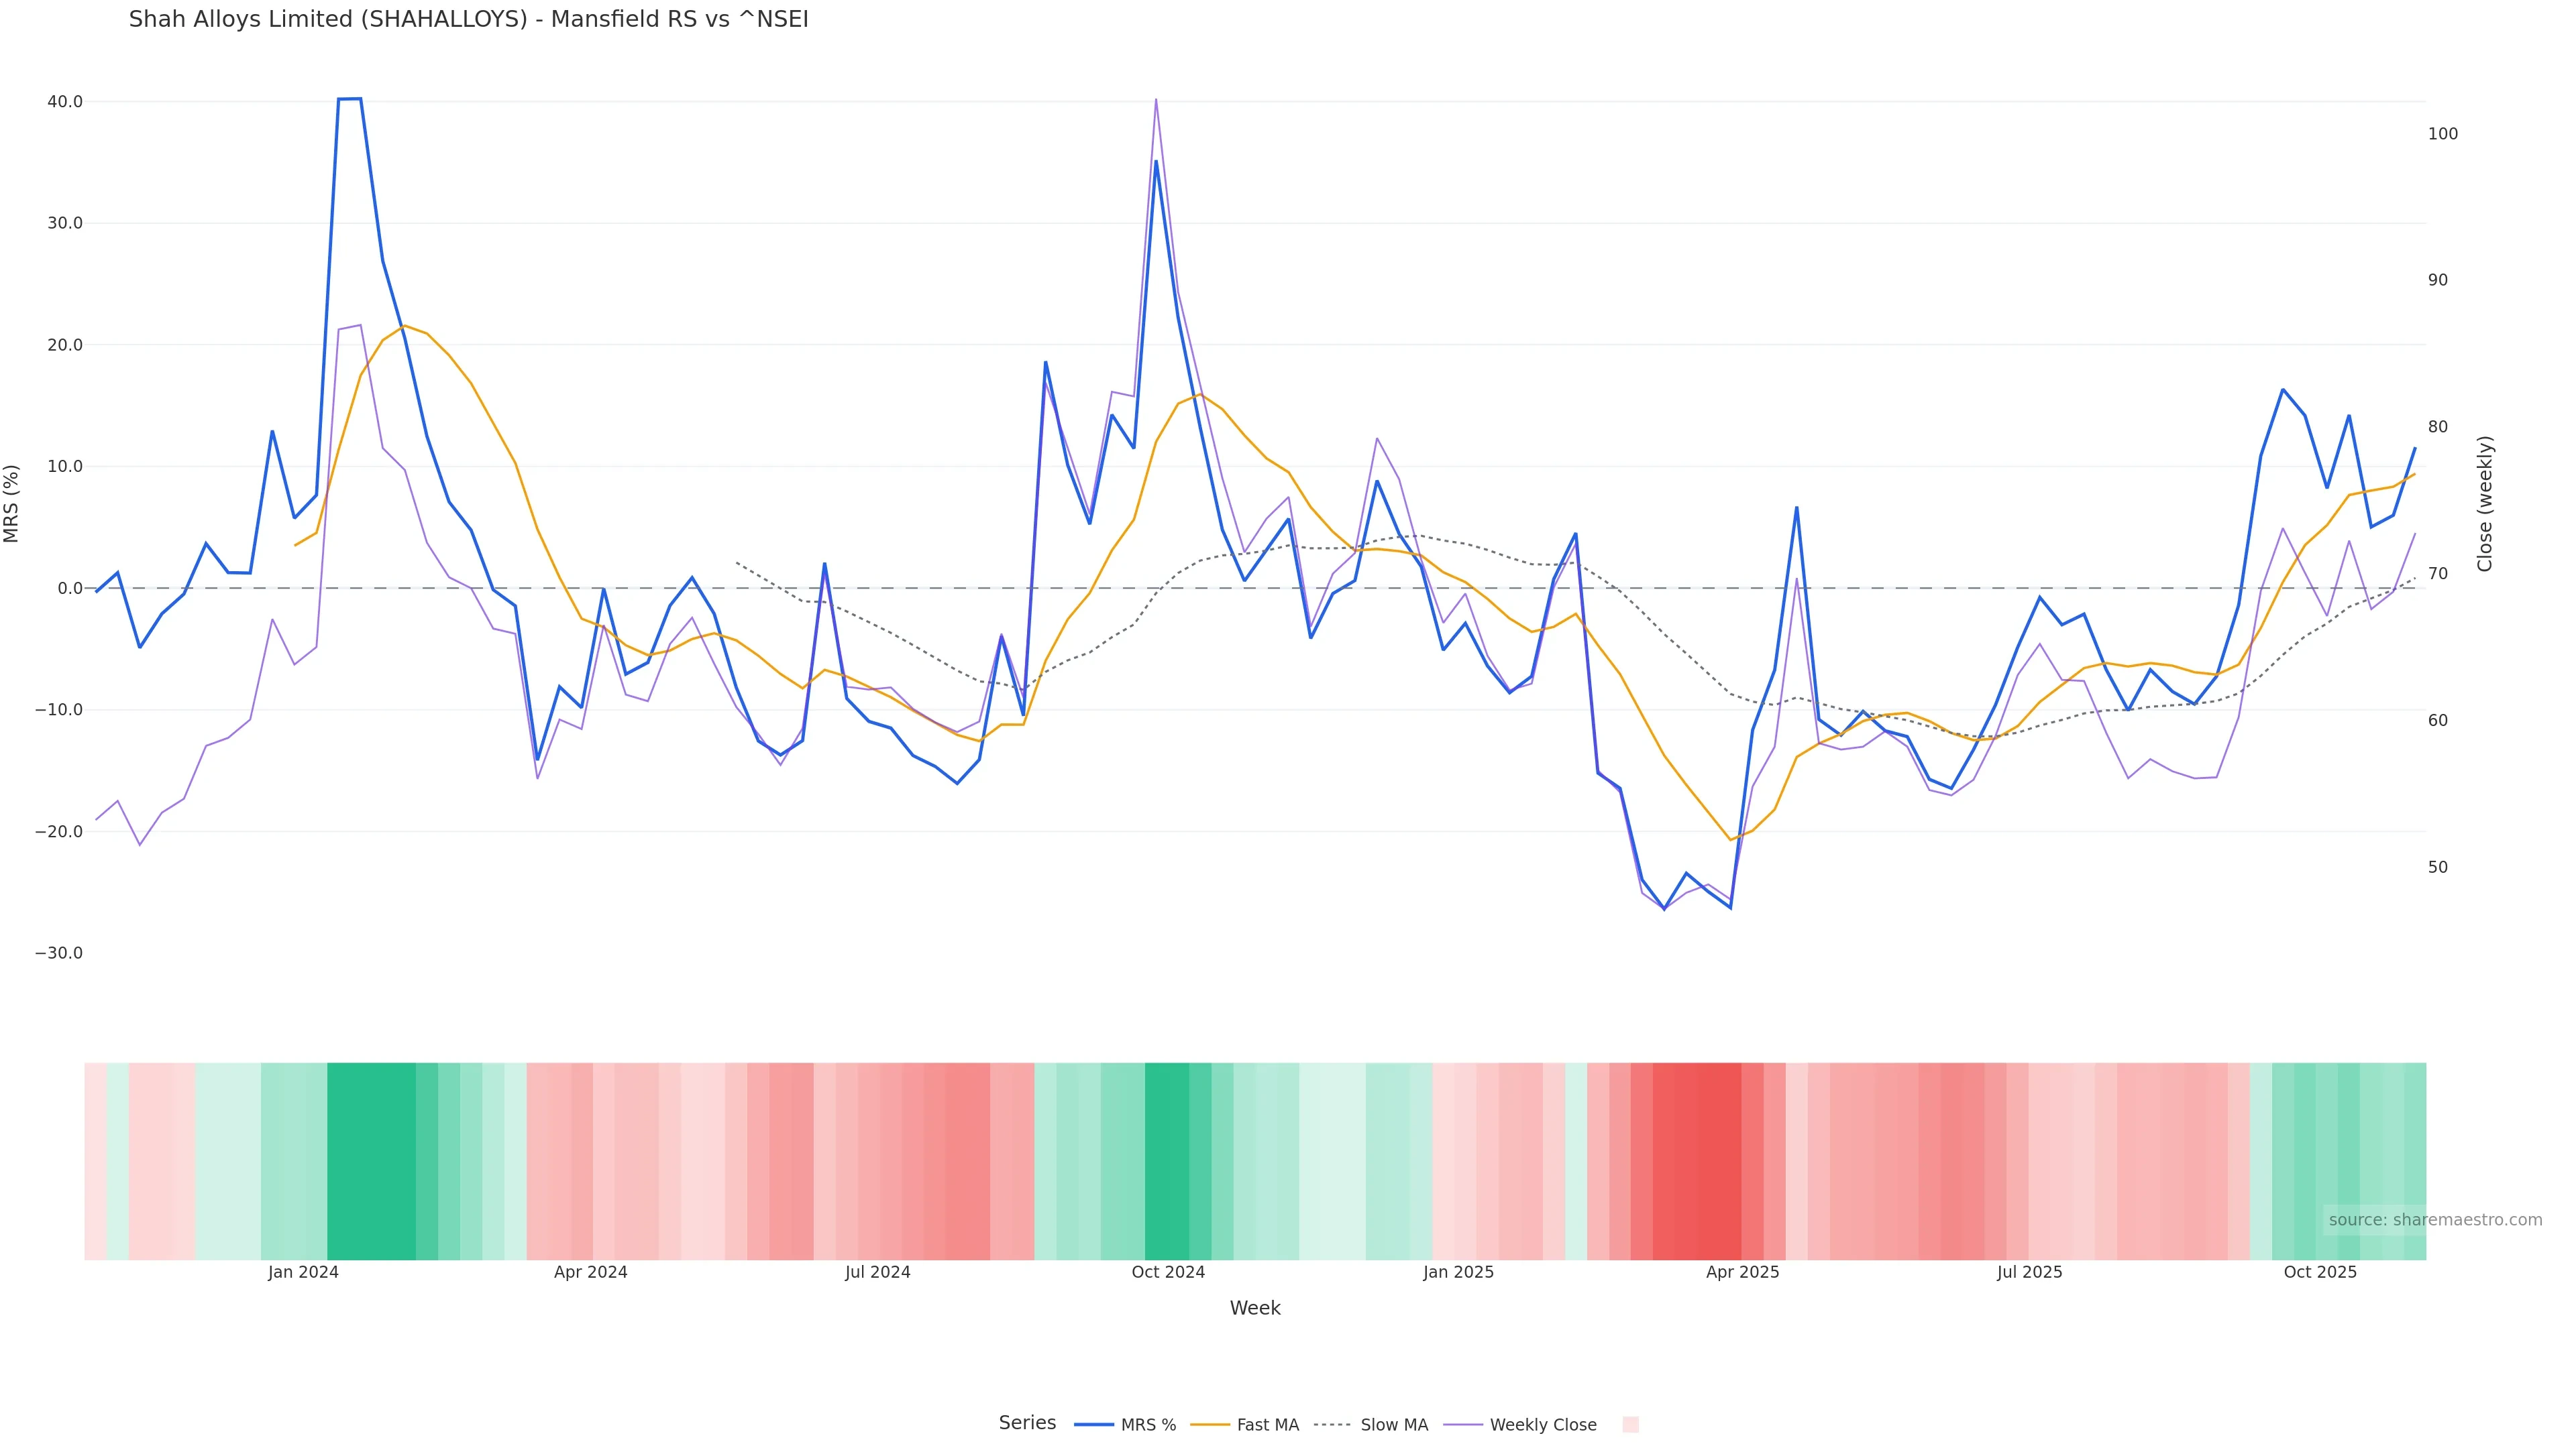The width and height of the screenshot is (2576, 1448).
Task: Click the Oct 2024 x-axis label
Action: tap(1168, 1272)
